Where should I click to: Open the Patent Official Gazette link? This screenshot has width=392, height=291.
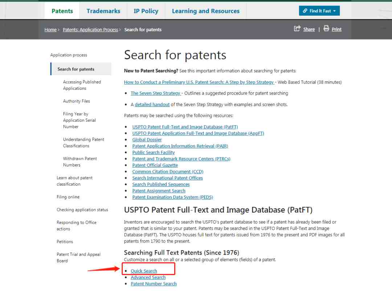point(155,165)
